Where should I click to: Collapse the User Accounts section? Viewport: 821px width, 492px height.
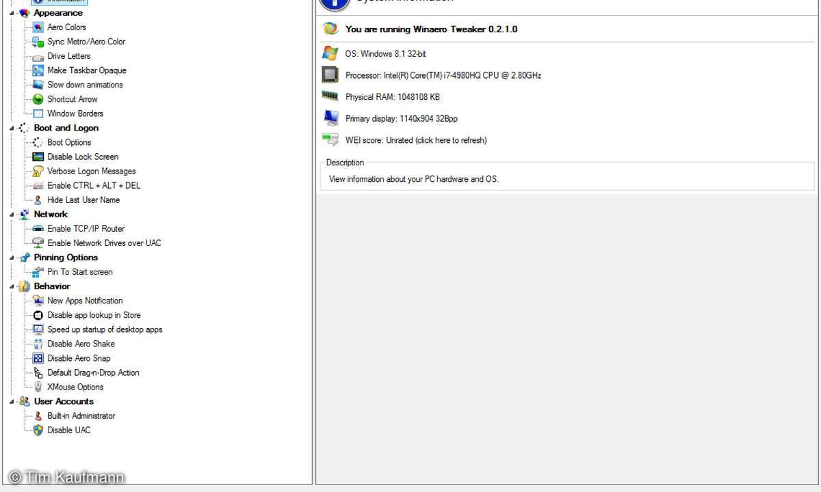pyautogui.click(x=12, y=401)
